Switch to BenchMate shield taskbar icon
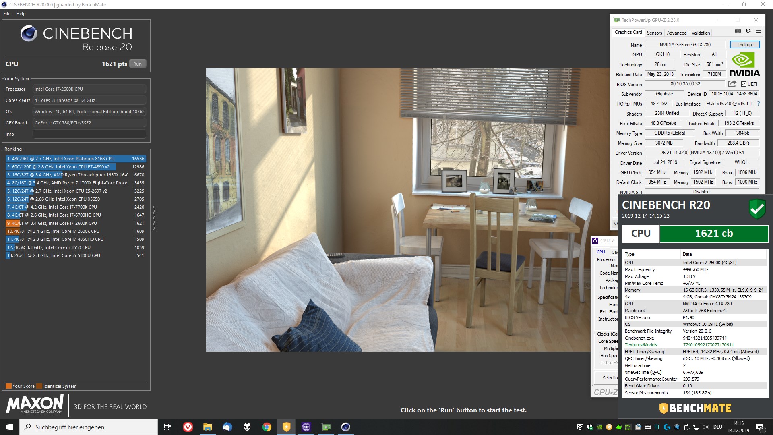The image size is (773, 435). pyautogui.click(x=286, y=427)
